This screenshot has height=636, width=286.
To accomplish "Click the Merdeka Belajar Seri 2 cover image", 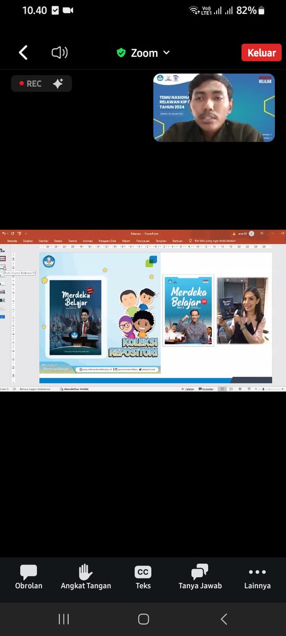I will (x=188, y=311).
